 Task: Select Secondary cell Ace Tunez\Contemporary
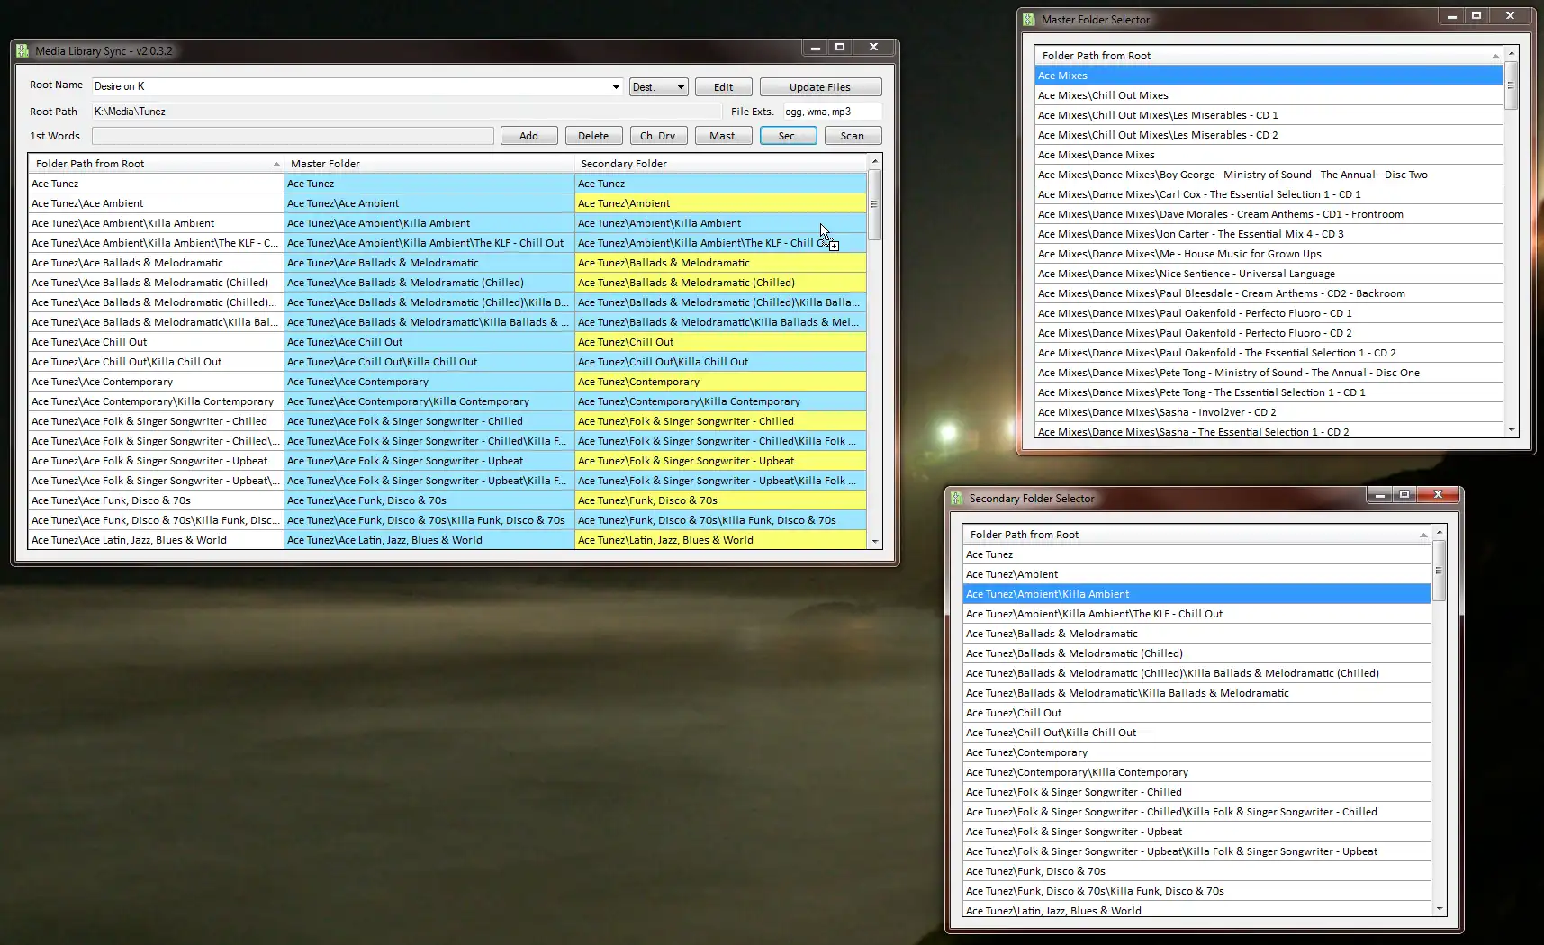coord(720,382)
